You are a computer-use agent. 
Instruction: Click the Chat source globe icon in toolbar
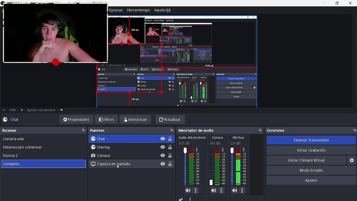click(5, 119)
